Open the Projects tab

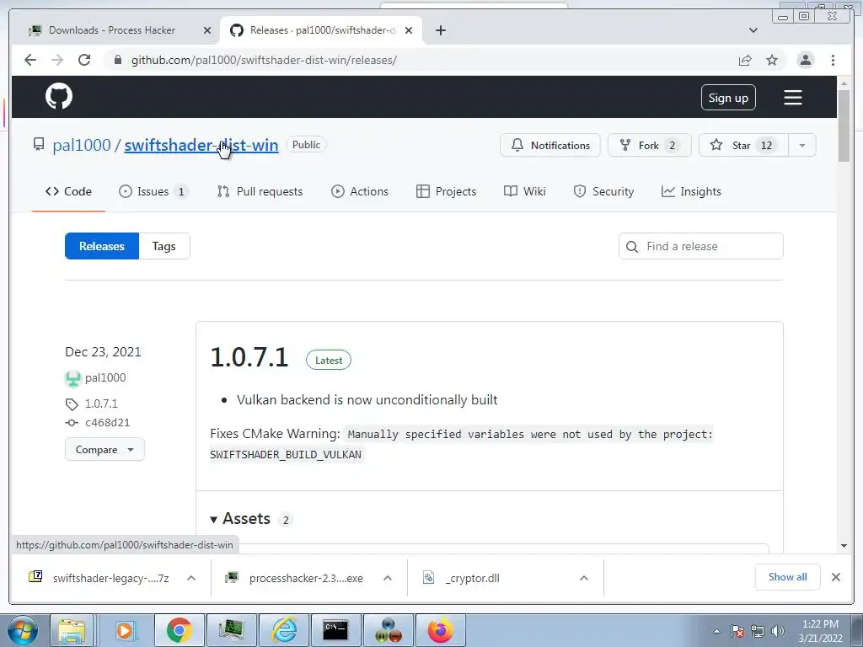[447, 191]
